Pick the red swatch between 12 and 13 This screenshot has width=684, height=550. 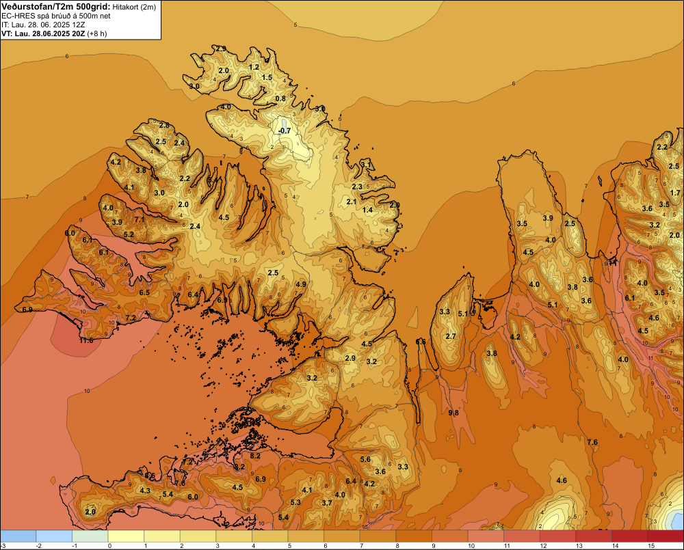[558, 536]
